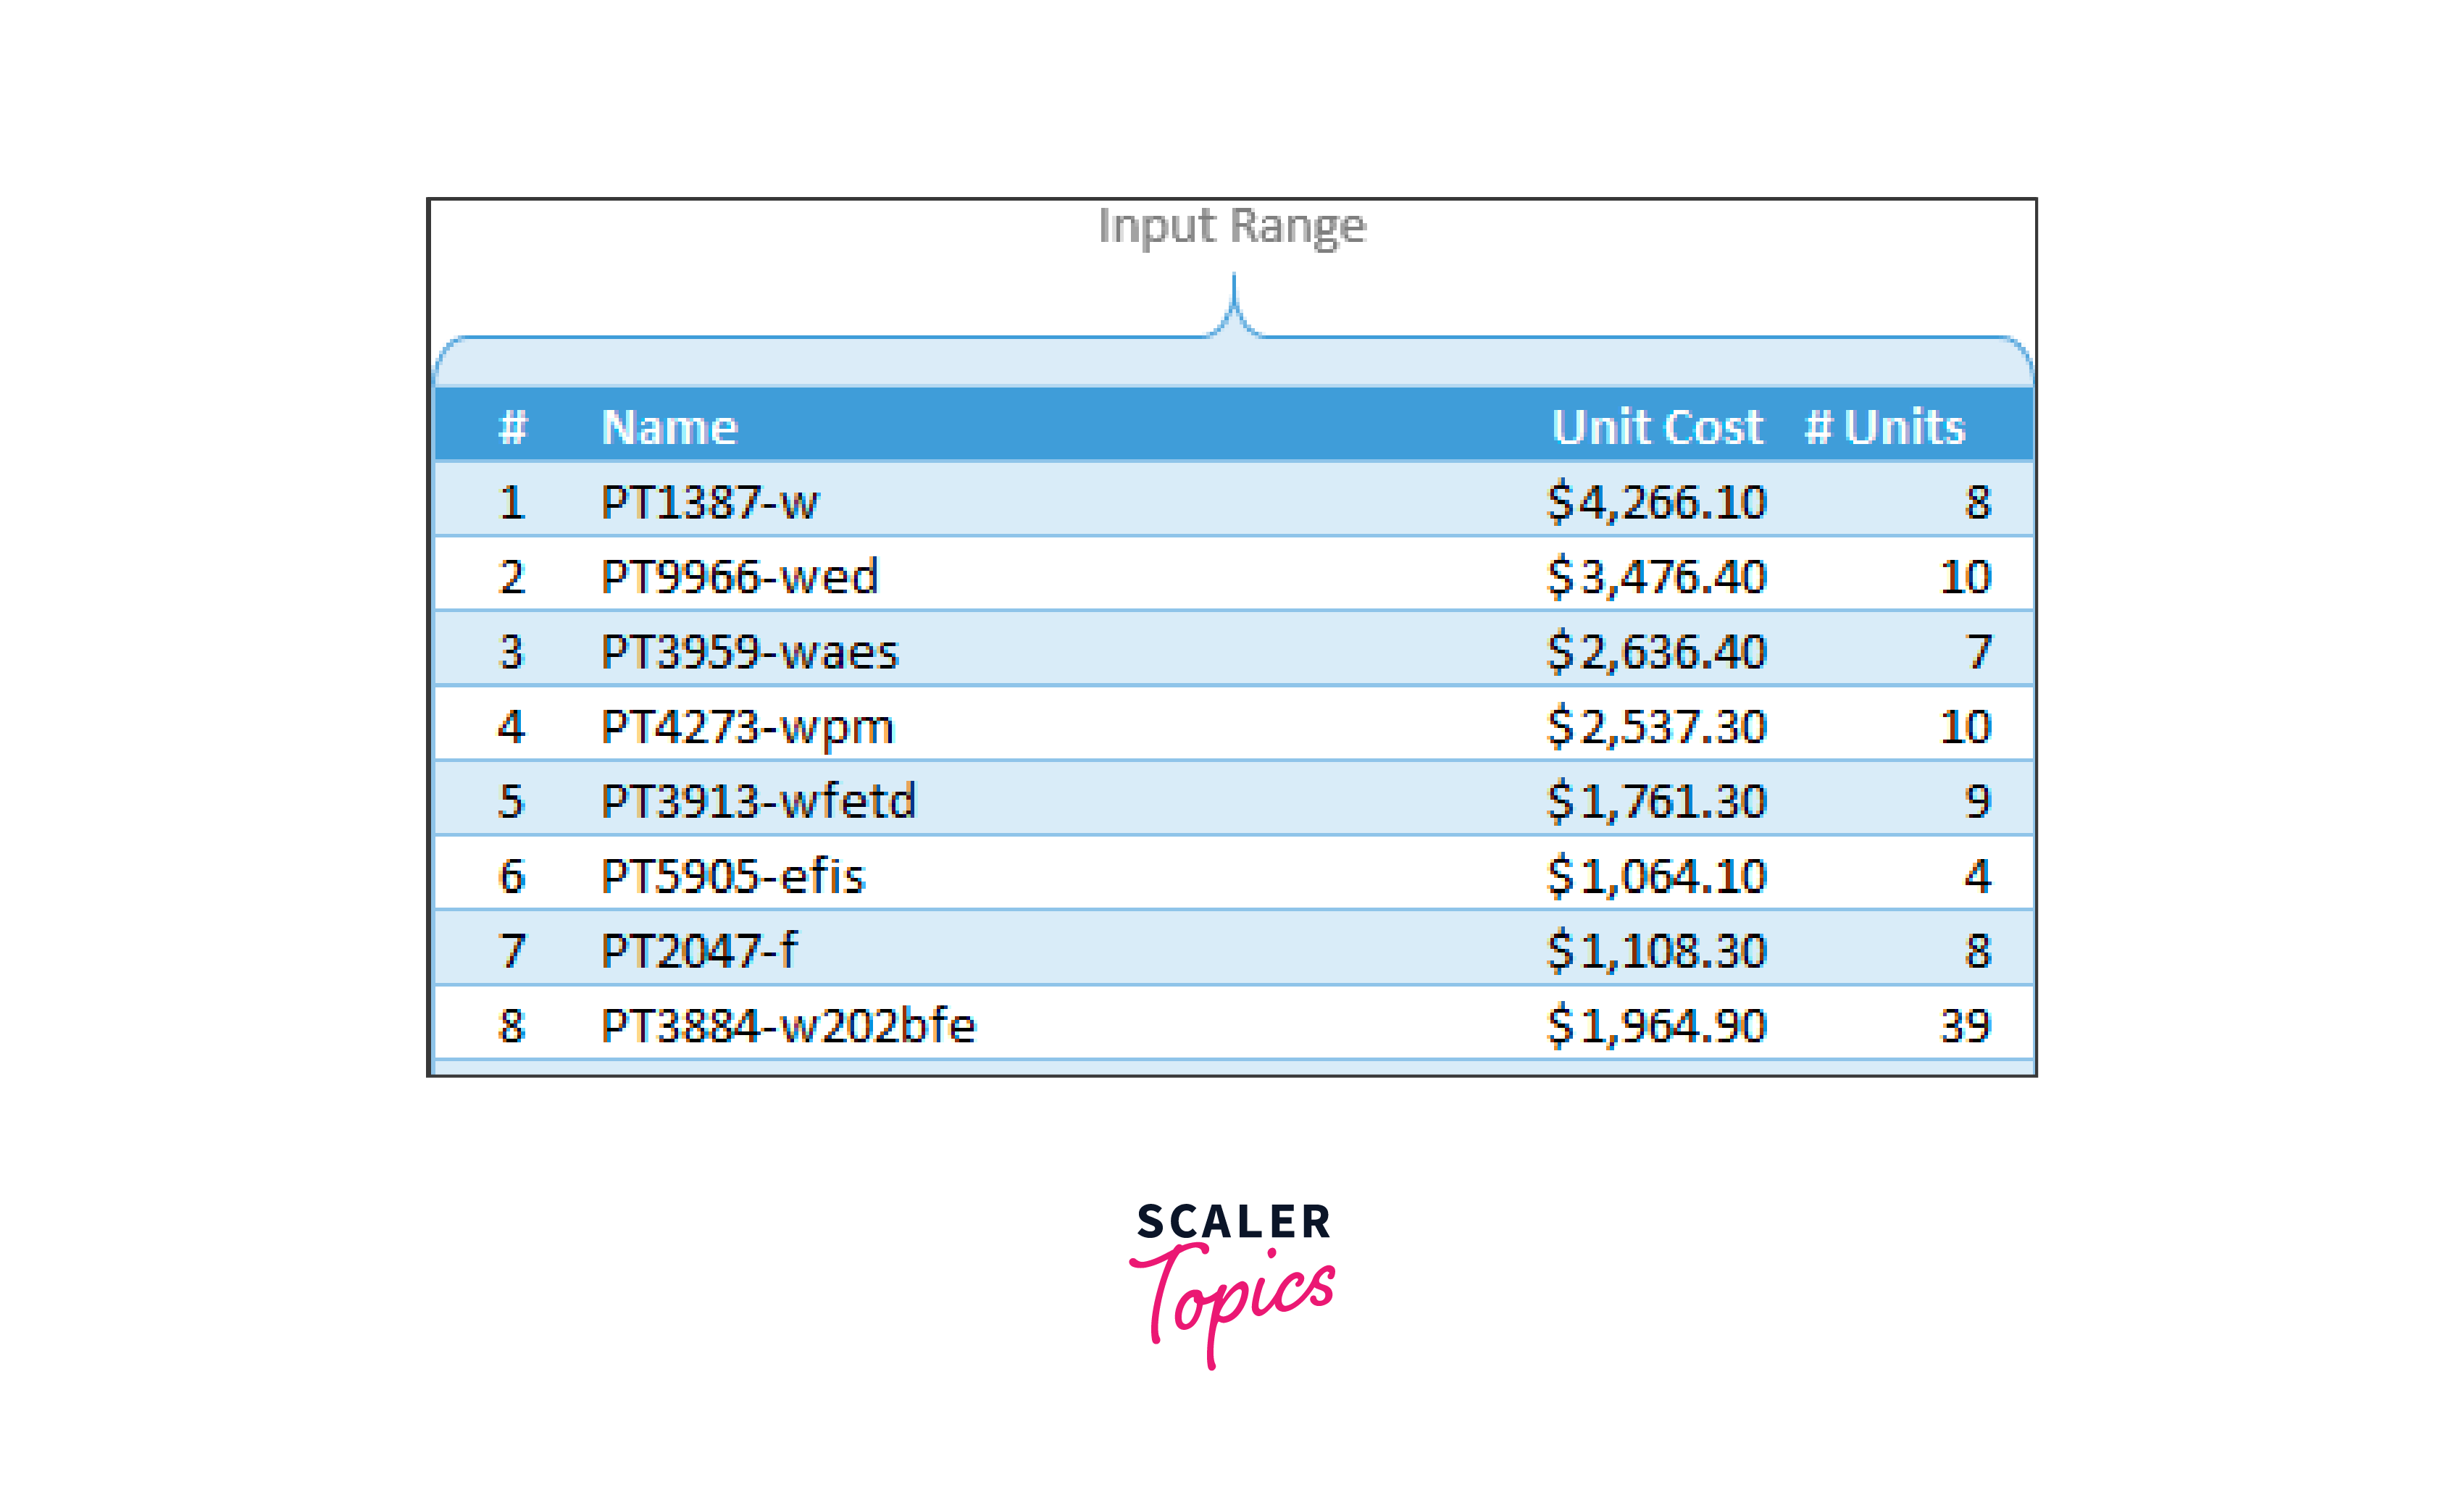Select the Name column header
The width and height of the screenshot is (2464, 1503).
click(669, 428)
